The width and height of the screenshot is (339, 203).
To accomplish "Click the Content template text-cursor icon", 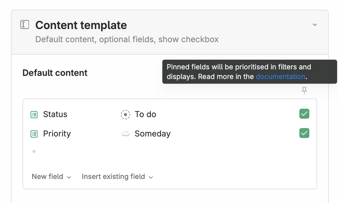I will [25, 25].
